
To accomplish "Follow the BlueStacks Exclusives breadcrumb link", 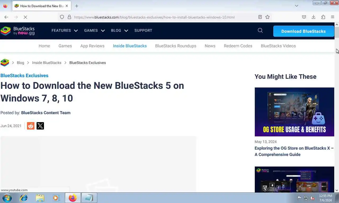I will point(88,63).
